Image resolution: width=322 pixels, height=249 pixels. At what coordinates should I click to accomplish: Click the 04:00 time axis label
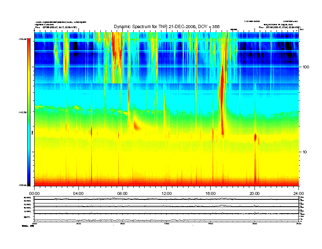(x=78, y=194)
